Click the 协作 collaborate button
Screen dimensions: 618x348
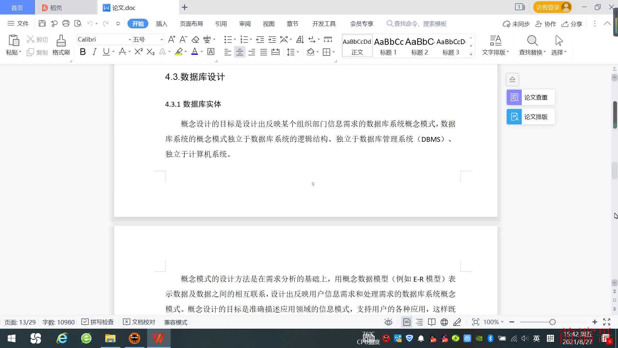[x=546, y=24]
